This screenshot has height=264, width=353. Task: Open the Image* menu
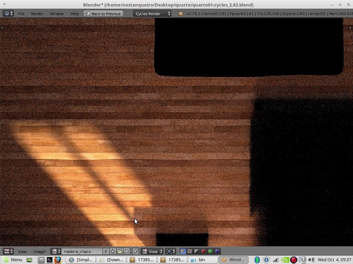(39, 252)
